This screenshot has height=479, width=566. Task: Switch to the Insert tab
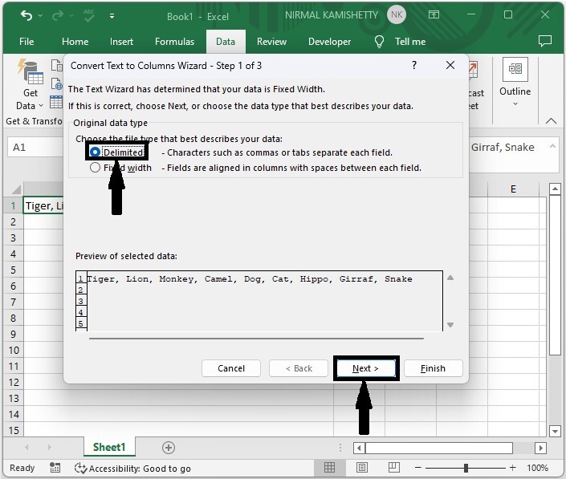[x=122, y=42]
